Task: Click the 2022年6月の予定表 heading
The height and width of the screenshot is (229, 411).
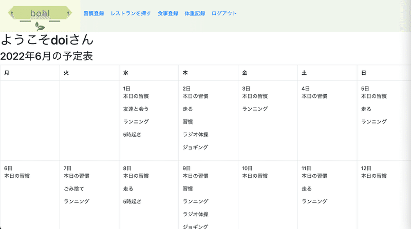Action: click(47, 56)
